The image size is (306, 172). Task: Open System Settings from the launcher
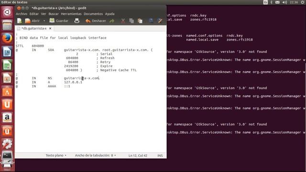(7, 144)
